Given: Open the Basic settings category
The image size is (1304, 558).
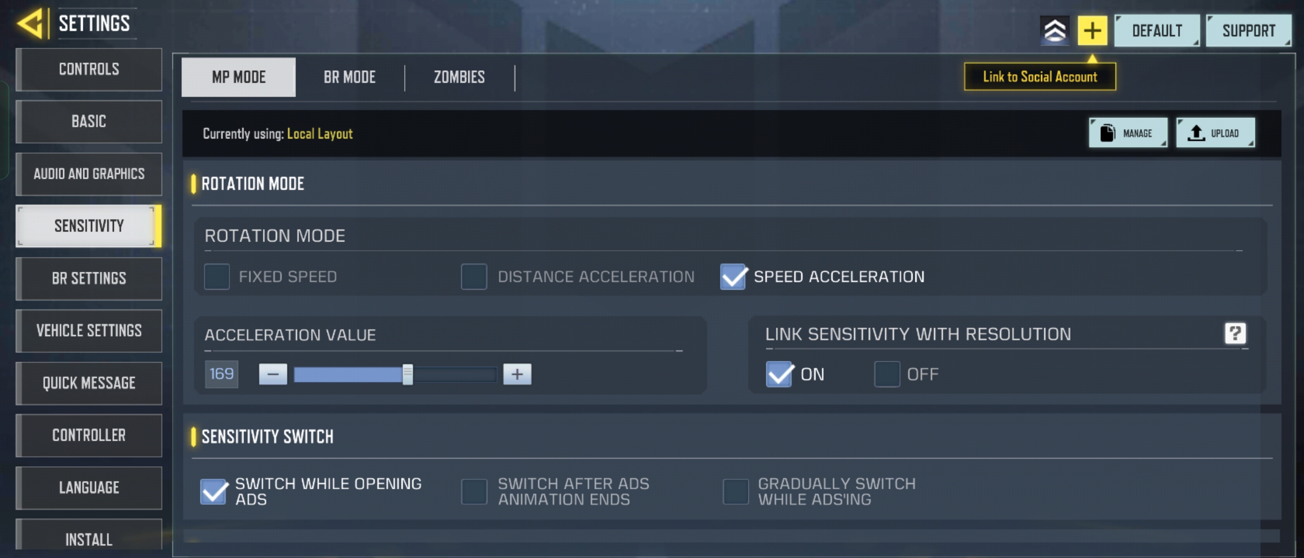Looking at the screenshot, I should (x=88, y=121).
